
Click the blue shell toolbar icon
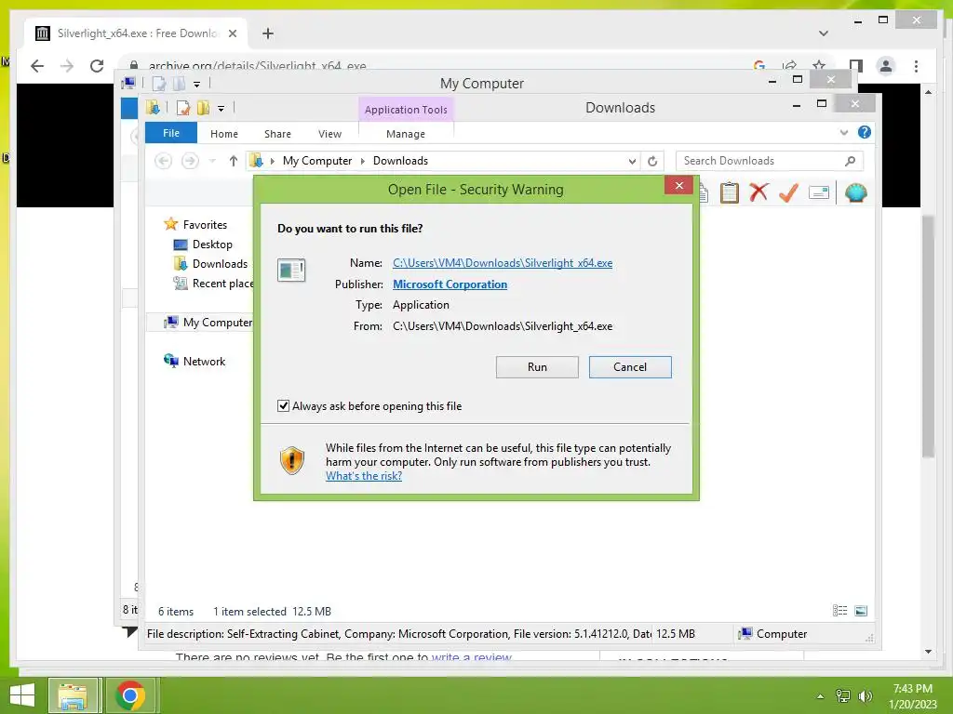click(x=855, y=193)
